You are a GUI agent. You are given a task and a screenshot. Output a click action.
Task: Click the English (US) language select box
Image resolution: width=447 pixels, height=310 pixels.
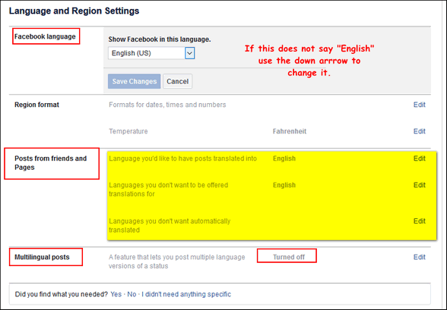(x=151, y=53)
